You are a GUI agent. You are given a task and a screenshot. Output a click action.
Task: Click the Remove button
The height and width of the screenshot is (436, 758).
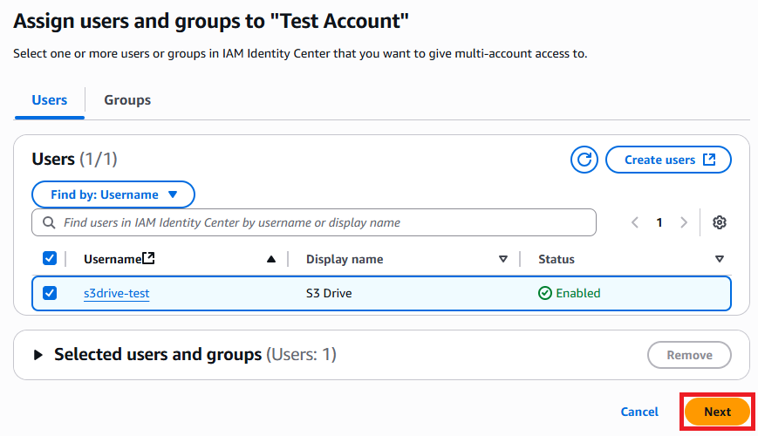(x=689, y=355)
